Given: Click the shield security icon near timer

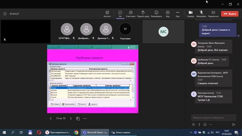Looking at the screenshot, I should pyautogui.click(x=5, y=14).
